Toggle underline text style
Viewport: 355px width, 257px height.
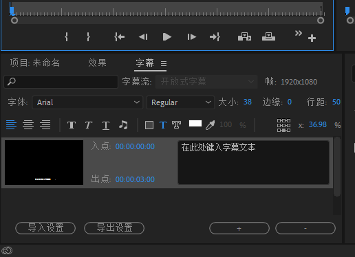click(106, 125)
